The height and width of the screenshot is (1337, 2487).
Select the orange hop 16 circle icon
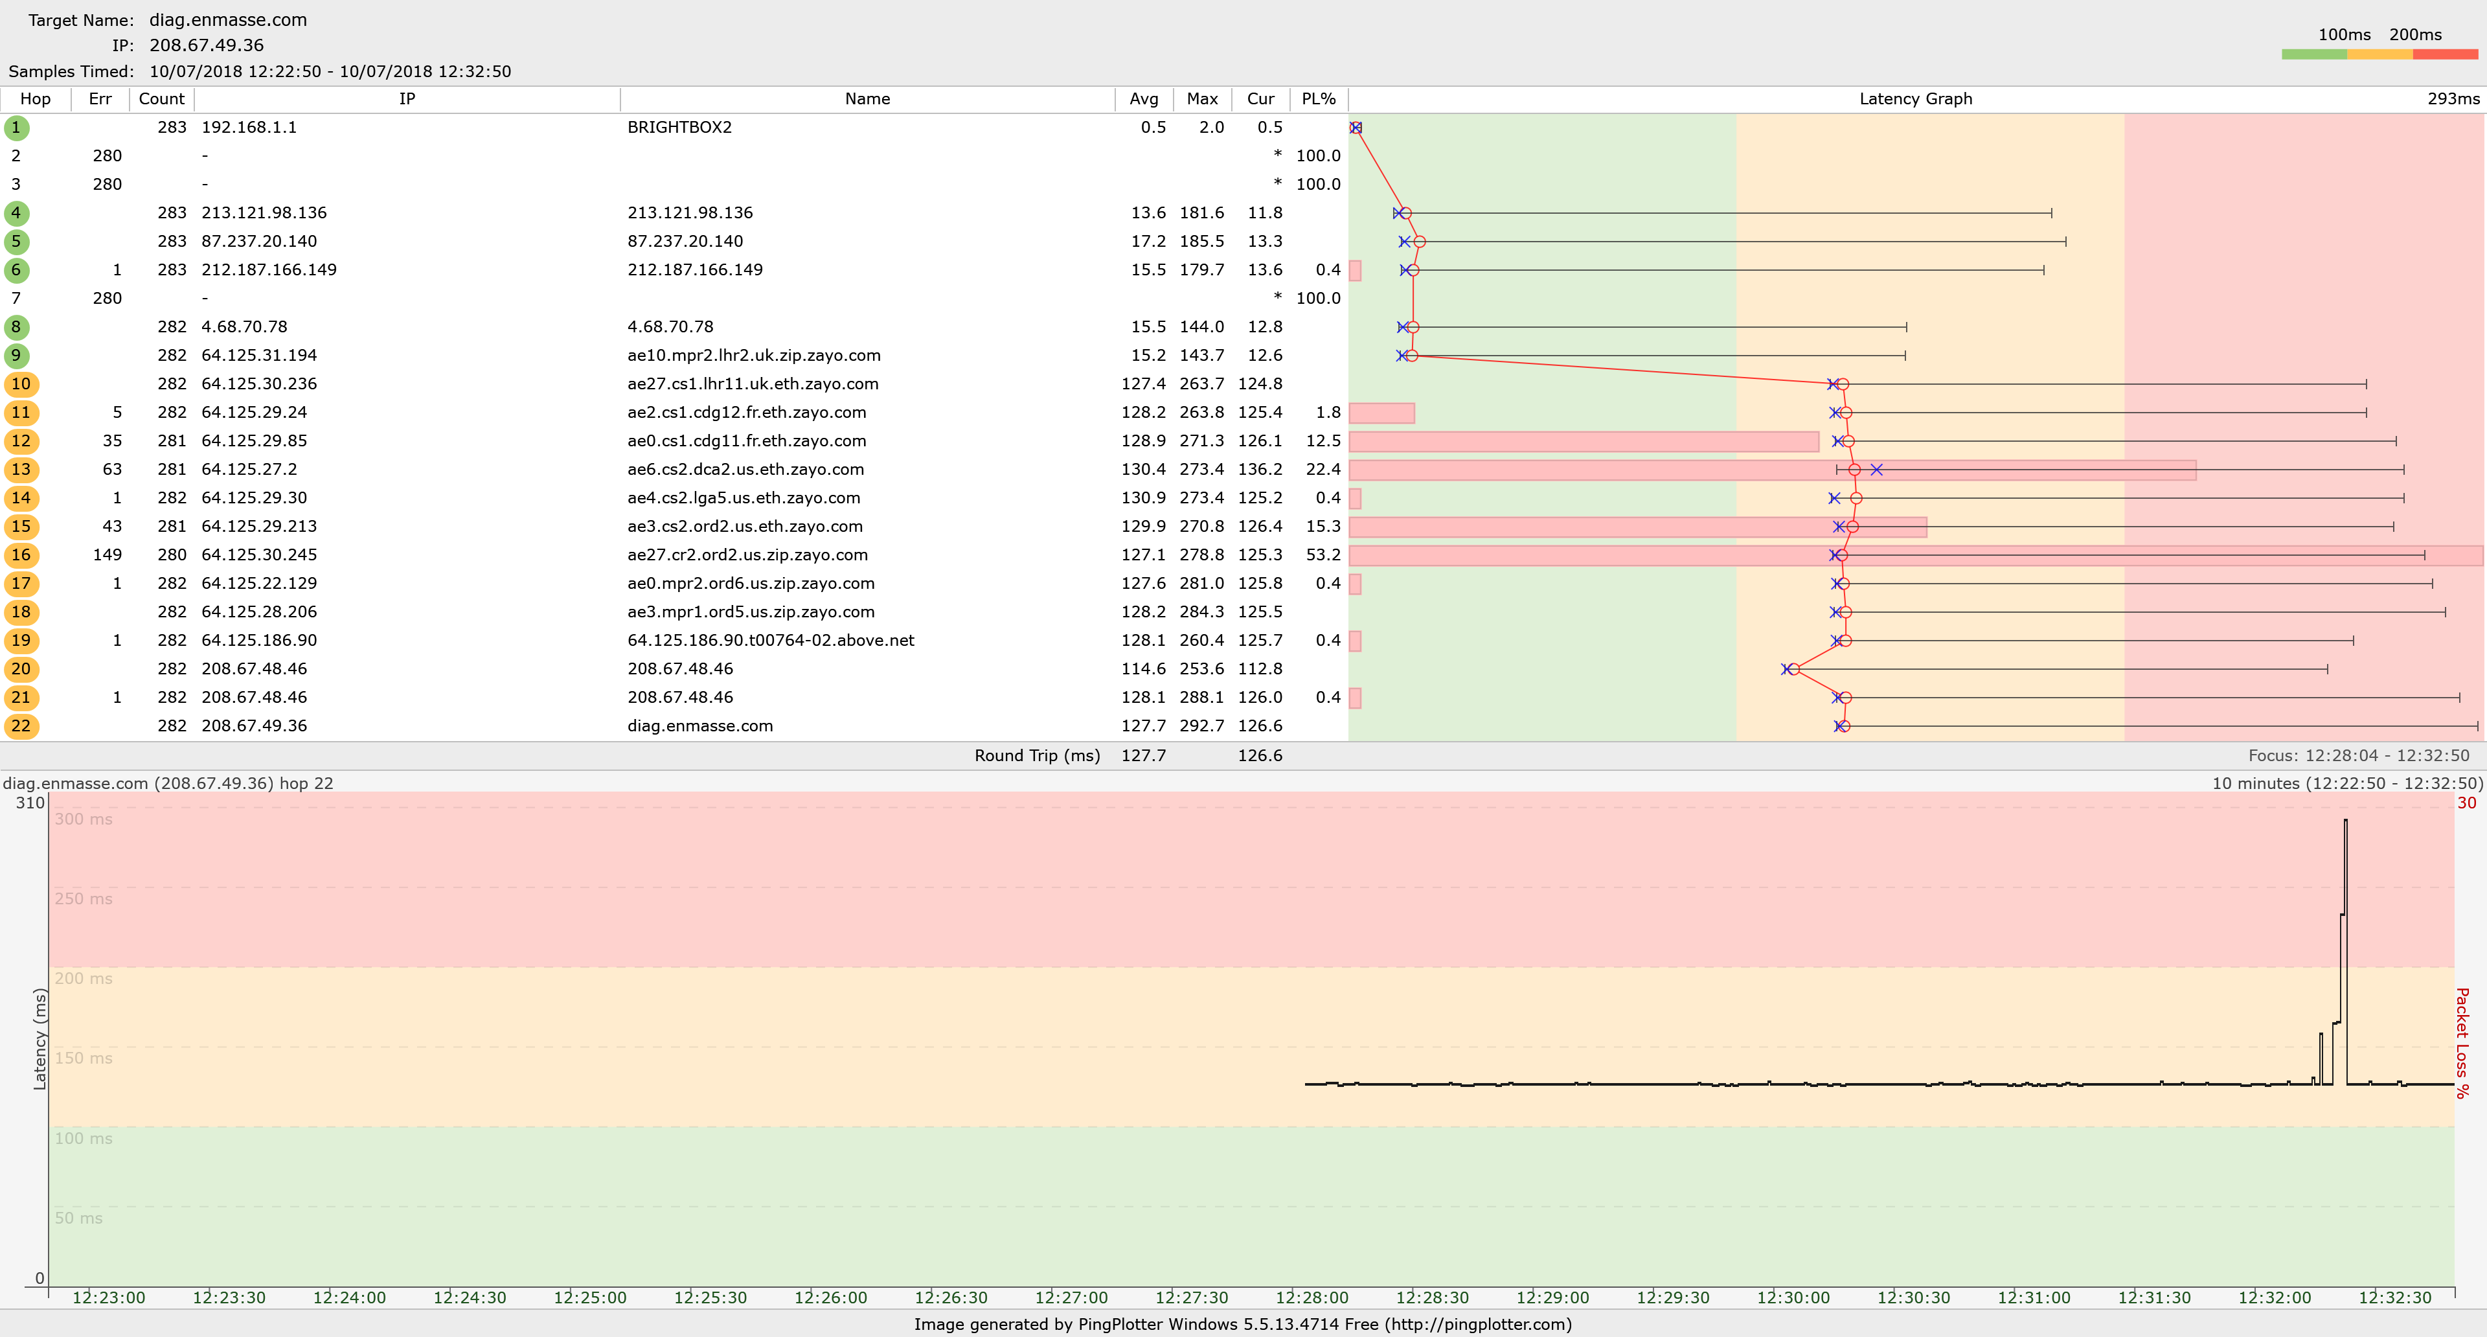[x=20, y=555]
